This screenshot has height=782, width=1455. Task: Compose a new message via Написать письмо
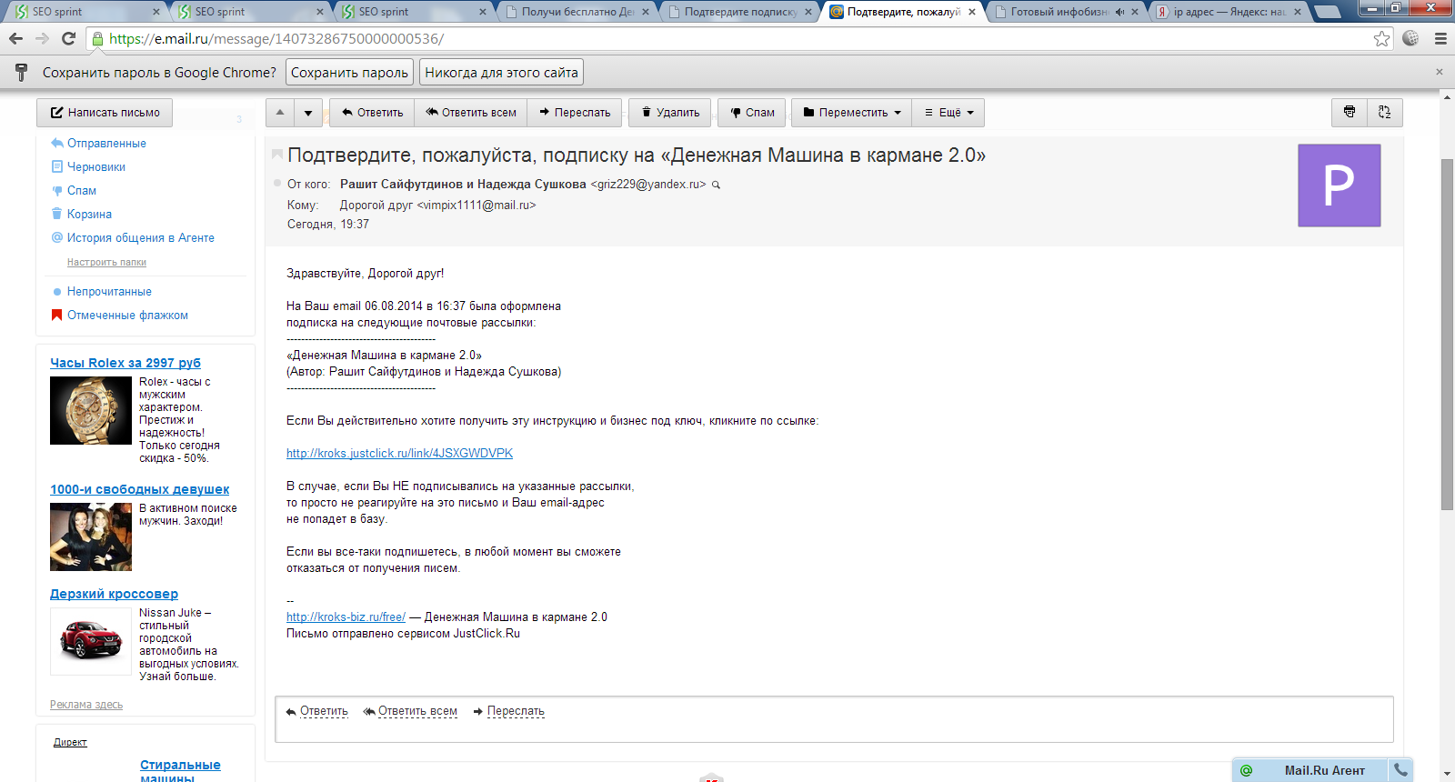click(x=105, y=113)
